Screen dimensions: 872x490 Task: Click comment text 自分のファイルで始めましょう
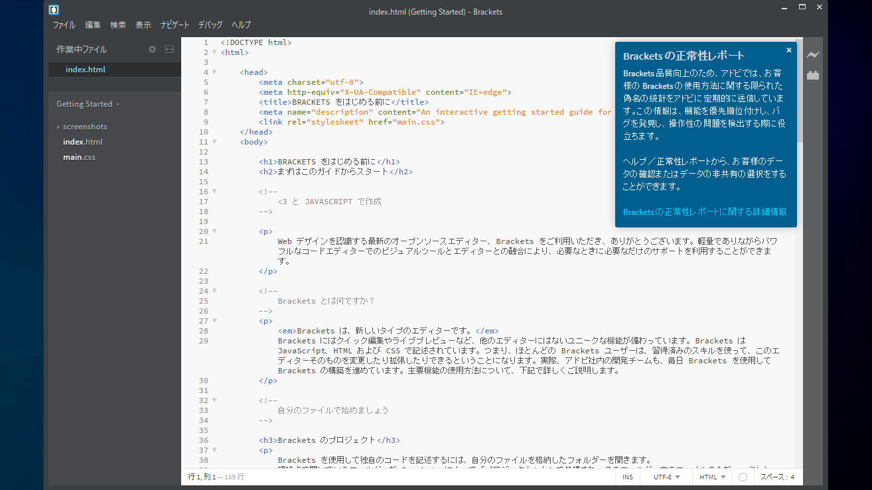(333, 410)
